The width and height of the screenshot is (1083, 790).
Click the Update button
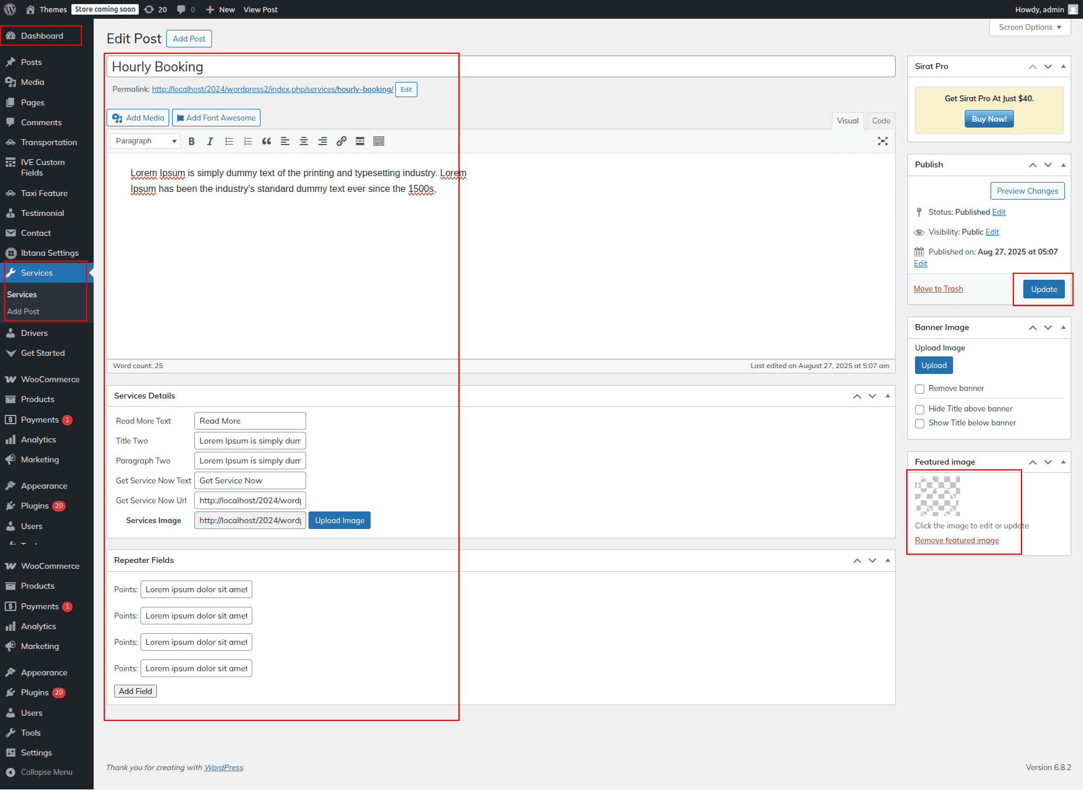1043,289
